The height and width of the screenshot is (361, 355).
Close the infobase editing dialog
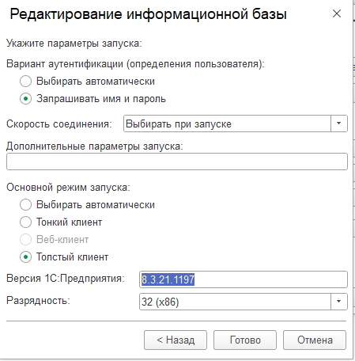[x=337, y=13]
